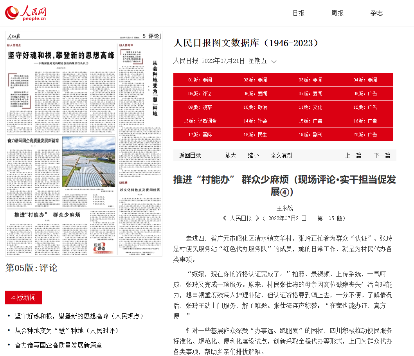The image size is (414, 356).
Task: Click 返回目录 to return to index
Action: (x=190, y=155)
